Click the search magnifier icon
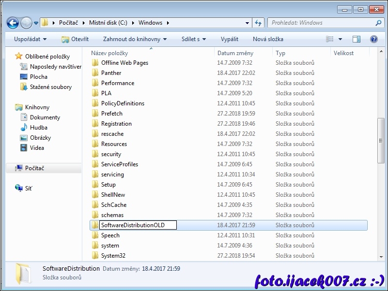 [x=378, y=23]
